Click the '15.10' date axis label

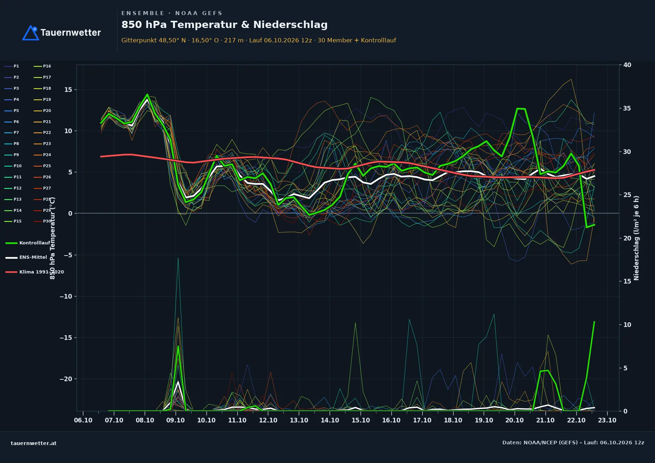(x=361, y=420)
